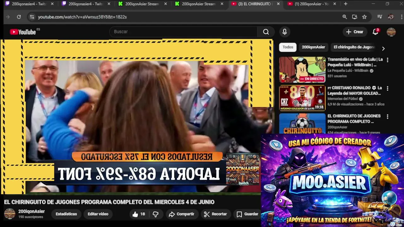Screen dimensions: 404x227
Task: Close the (1) 200iqonAsier YouTube tab
Action: point(335,4)
